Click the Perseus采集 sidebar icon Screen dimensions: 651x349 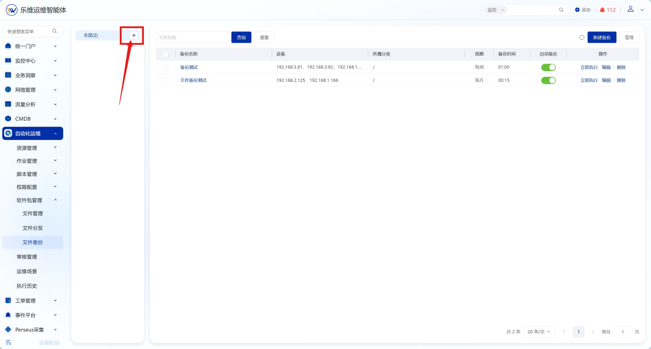point(8,329)
